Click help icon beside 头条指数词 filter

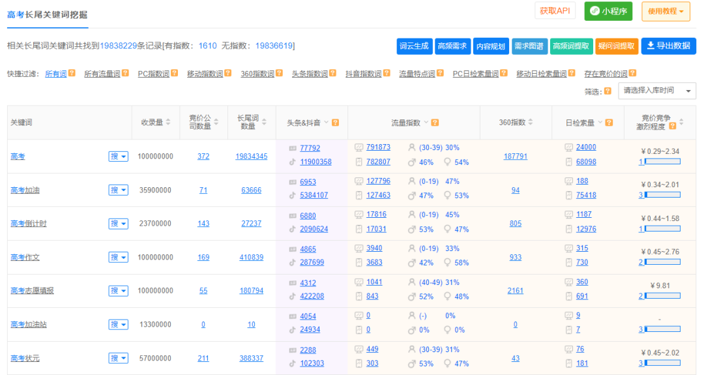(x=332, y=73)
